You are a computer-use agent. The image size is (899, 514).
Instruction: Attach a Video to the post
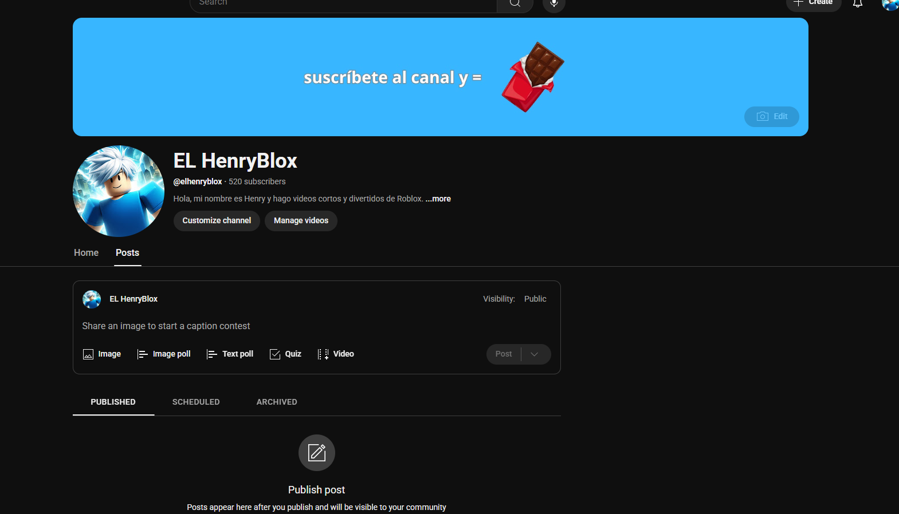pos(336,354)
